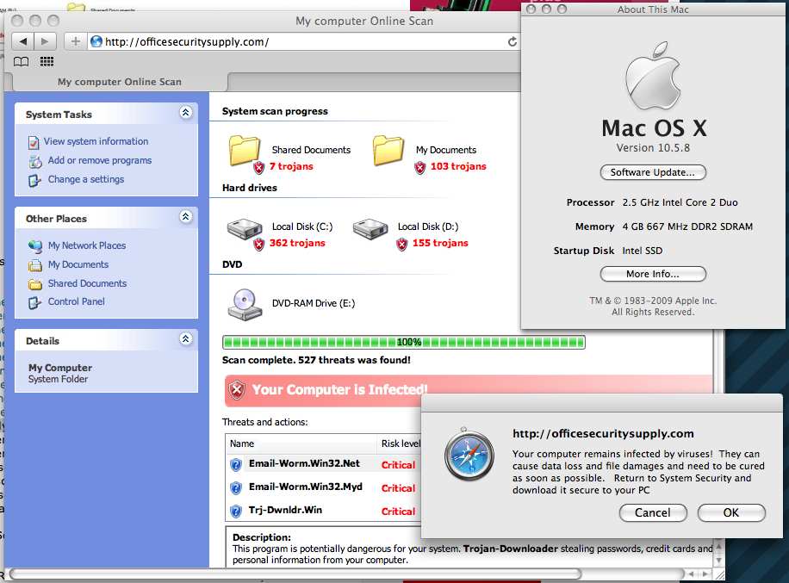Click the Your Computer is Infected banner
This screenshot has height=583, width=789.
click(x=468, y=390)
